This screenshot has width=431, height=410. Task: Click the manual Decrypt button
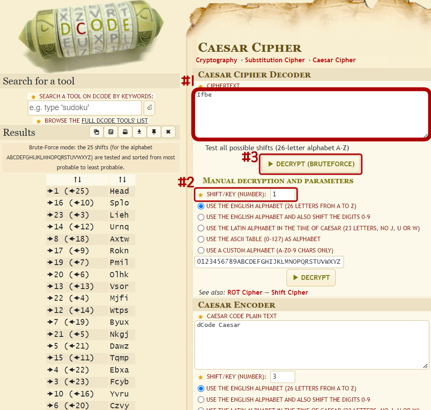point(311,278)
